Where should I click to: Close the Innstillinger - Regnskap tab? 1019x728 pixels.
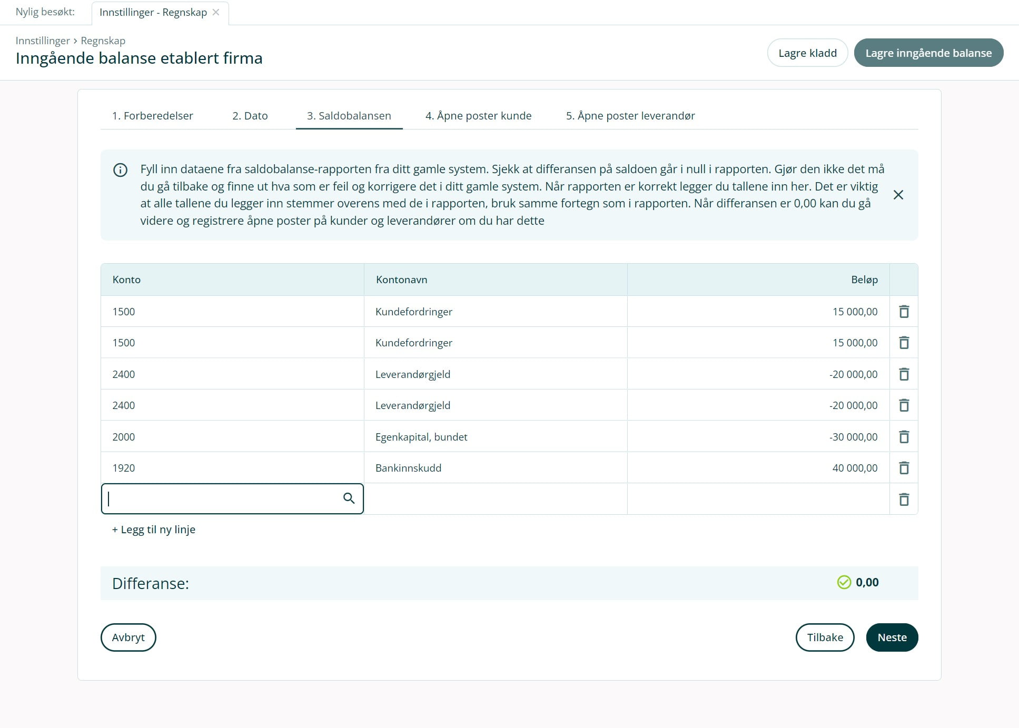(x=216, y=12)
